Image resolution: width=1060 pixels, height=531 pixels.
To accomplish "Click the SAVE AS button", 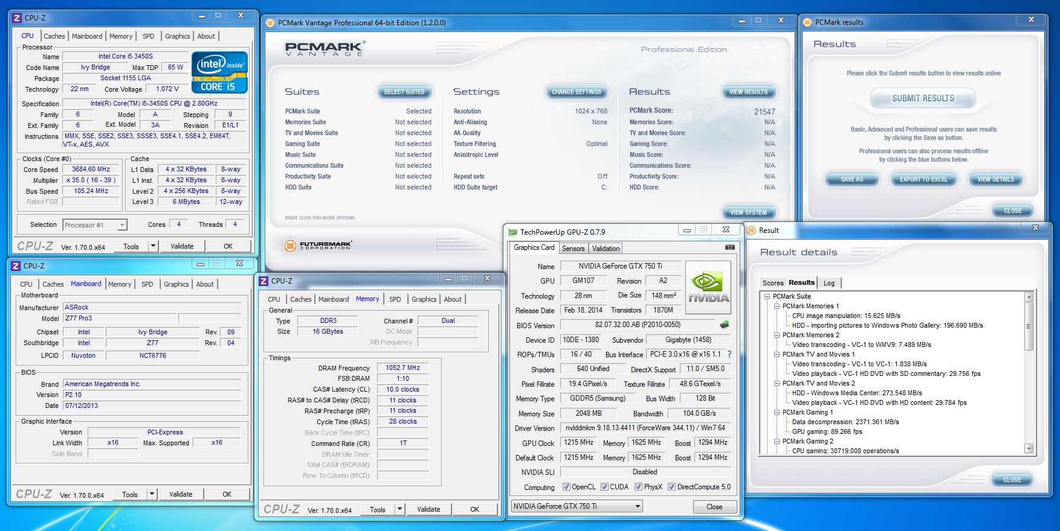I will [852, 179].
